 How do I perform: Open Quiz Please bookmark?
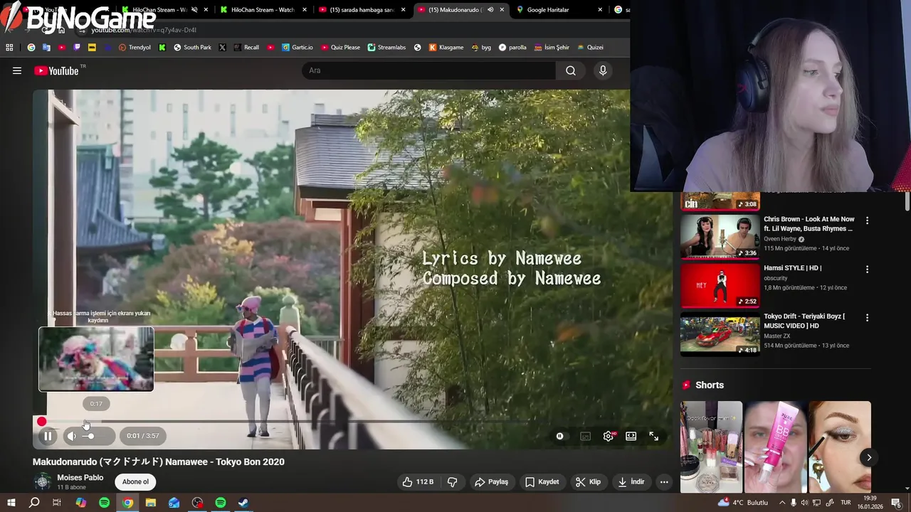(x=340, y=48)
